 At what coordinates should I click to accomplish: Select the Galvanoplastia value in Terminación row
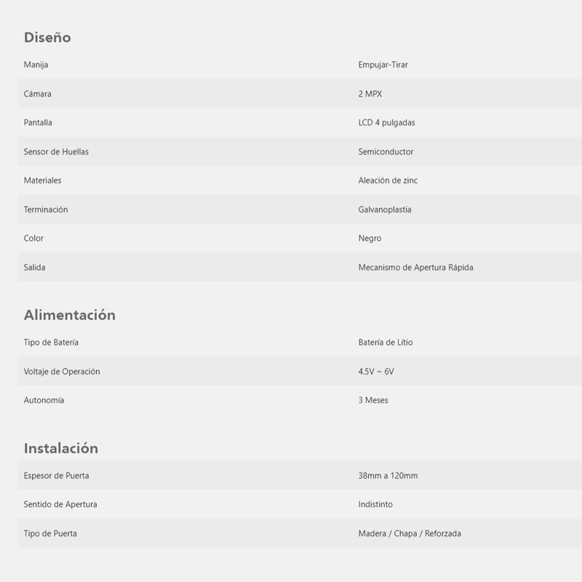(x=385, y=210)
